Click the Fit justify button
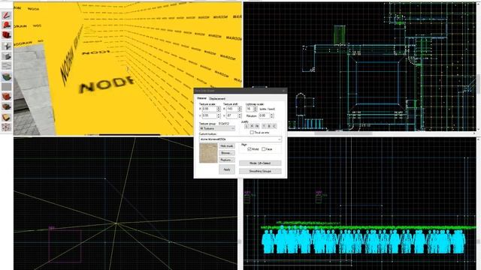 click(x=257, y=126)
